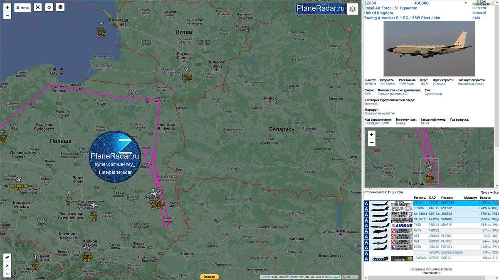Sort list by Высота column
The width and height of the screenshot is (499, 280).
point(485,198)
